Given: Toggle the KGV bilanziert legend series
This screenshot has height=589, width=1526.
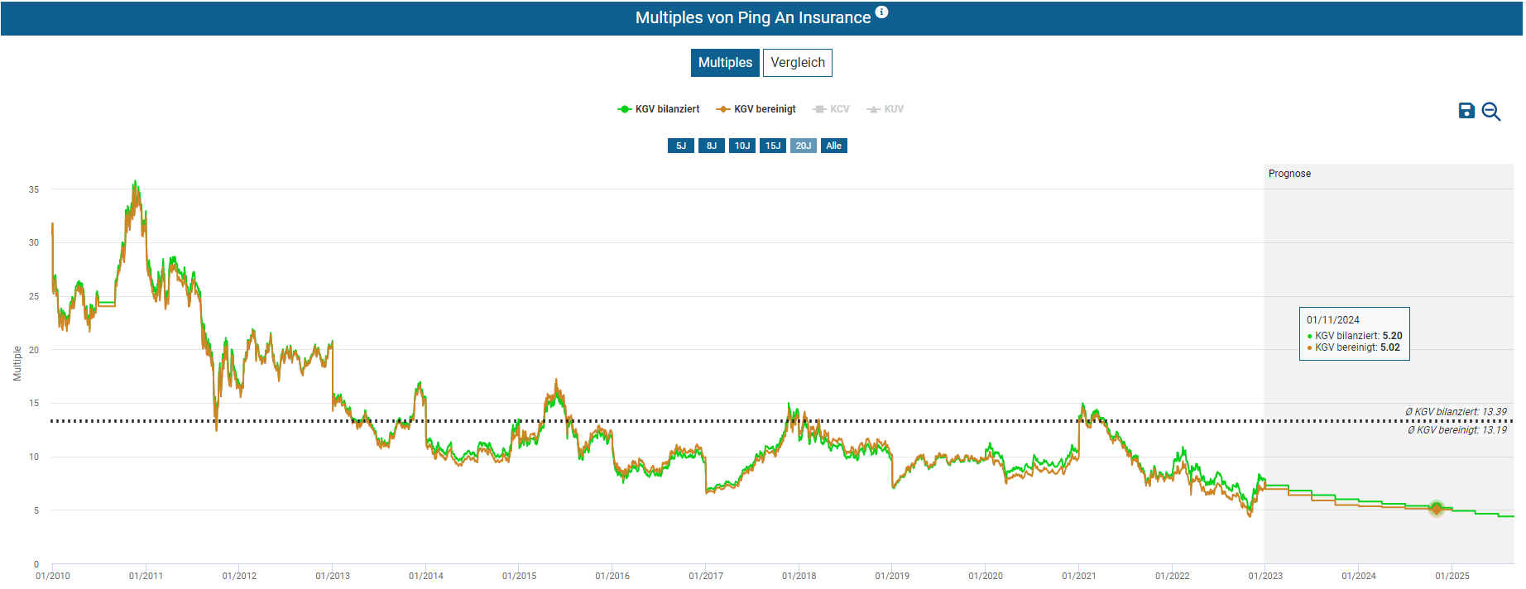Looking at the screenshot, I should pyautogui.click(x=659, y=109).
